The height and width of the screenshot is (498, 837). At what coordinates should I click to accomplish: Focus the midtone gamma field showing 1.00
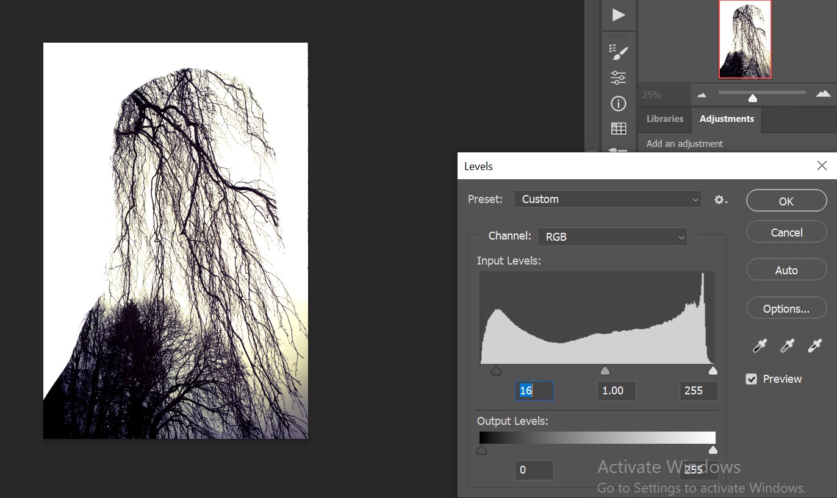[x=616, y=391]
